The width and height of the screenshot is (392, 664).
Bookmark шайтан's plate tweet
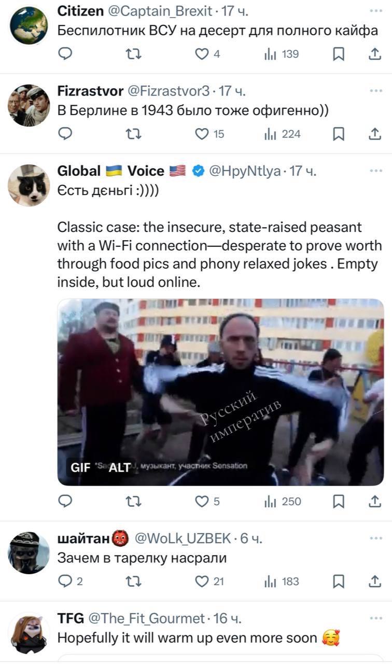click(338, 582)
